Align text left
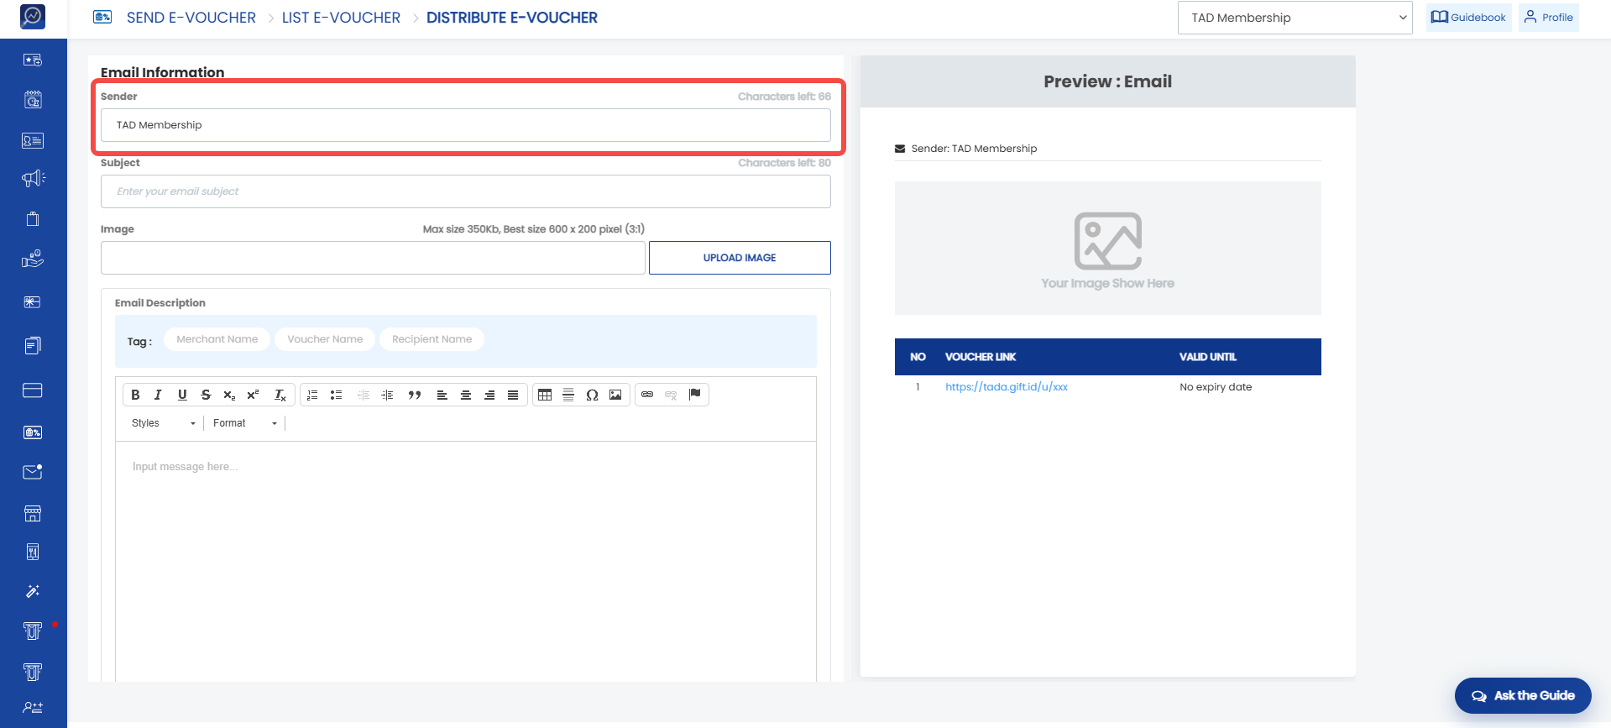This screenshot has height=728, width=1611. click(442, 395)
